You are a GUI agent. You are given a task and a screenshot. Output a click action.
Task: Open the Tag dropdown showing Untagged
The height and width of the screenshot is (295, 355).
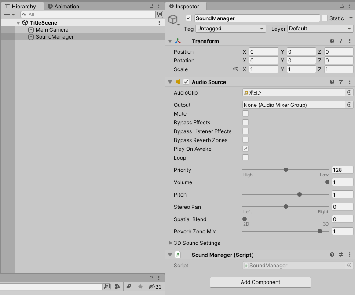pyautogui.click(x=231, y=29)
